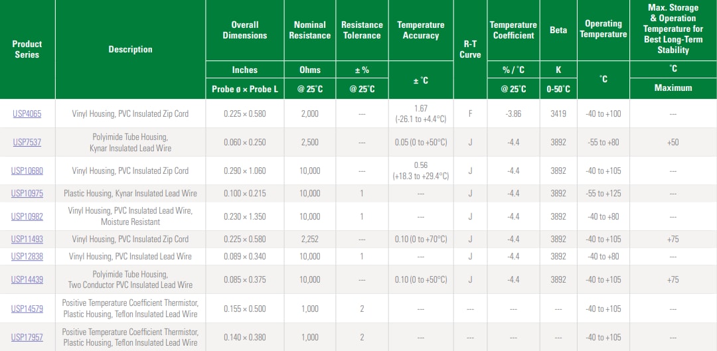Open the USP17957 product link
Viewport: 717px width, 351px height.
[27, 337]
